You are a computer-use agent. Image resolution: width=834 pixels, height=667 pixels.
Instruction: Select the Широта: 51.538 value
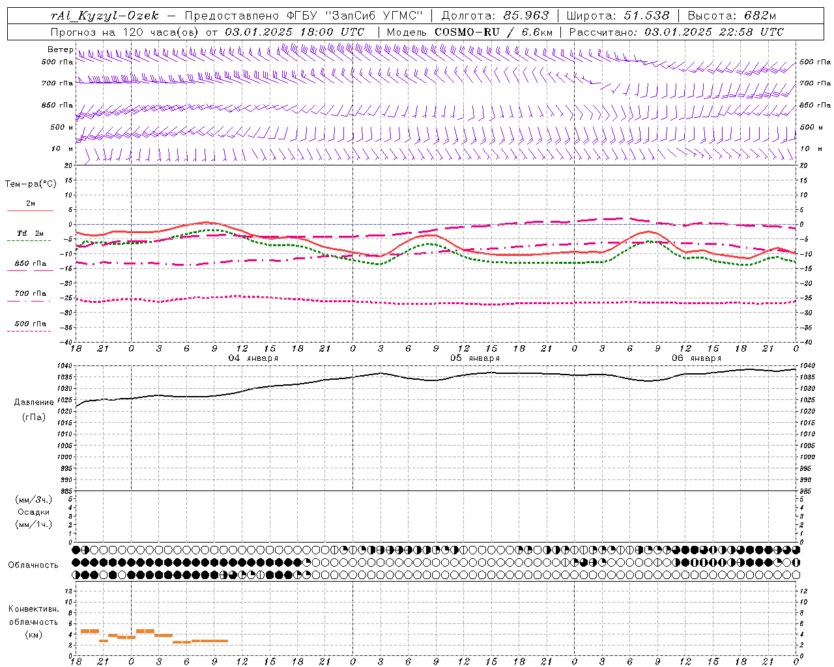pyautogui.click(x=618, y=16)
